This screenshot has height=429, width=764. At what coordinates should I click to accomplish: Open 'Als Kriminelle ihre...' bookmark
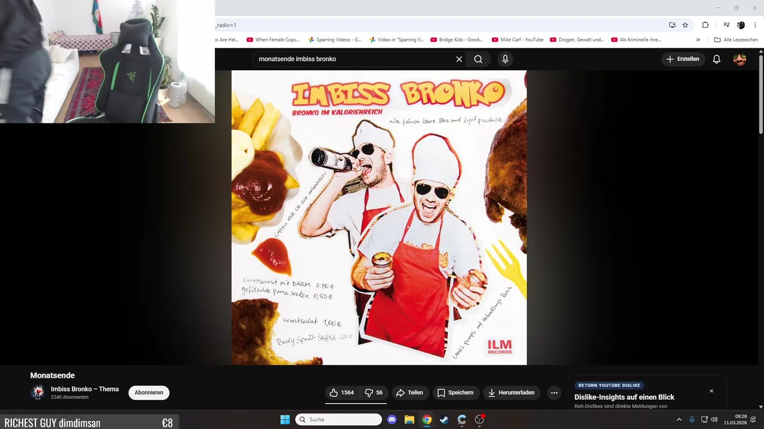(x=636, y=40)
